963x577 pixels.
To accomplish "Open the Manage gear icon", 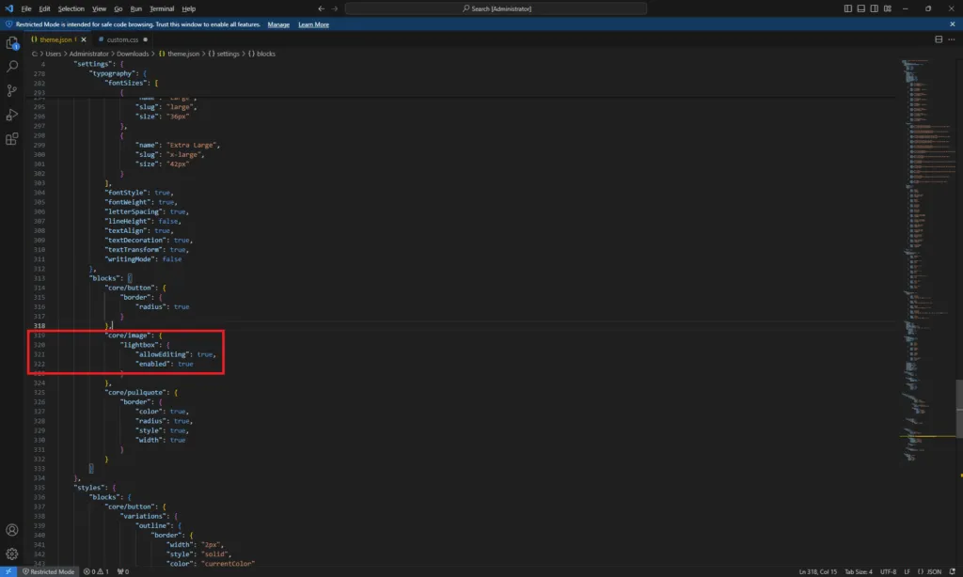I will pyautogui.click(x=12, y=554).
